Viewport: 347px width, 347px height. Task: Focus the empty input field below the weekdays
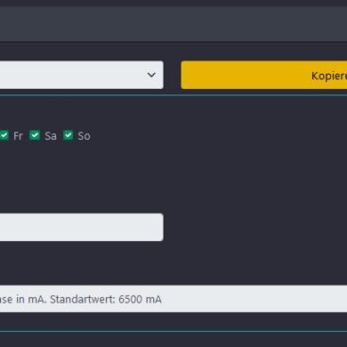pos(81,227)
